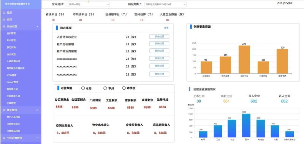304x144 pixels.
Task: Click the 厂房剩余 value 8888
Action: (x=93, y=108)
